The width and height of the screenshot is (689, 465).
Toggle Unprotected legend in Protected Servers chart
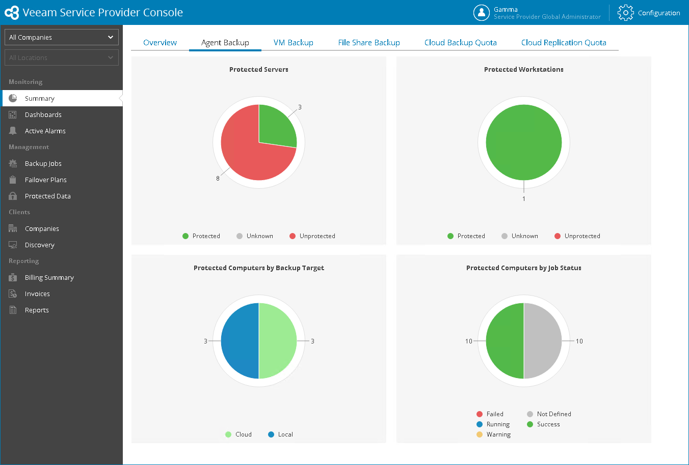(312, 236)
